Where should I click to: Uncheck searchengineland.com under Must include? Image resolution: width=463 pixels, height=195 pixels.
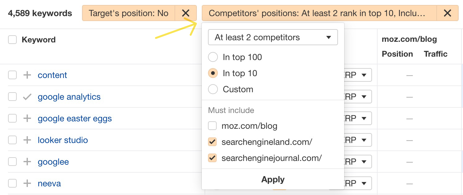(x=212, y=142)
